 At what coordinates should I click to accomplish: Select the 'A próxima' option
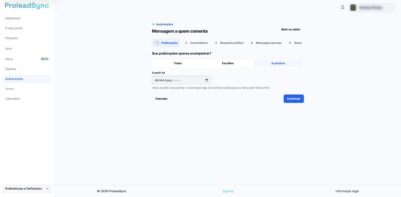(278, 63)
